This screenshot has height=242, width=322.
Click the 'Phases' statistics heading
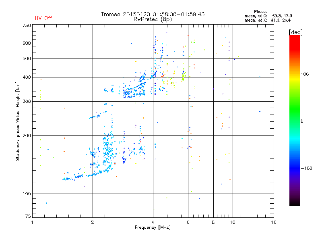260,12
